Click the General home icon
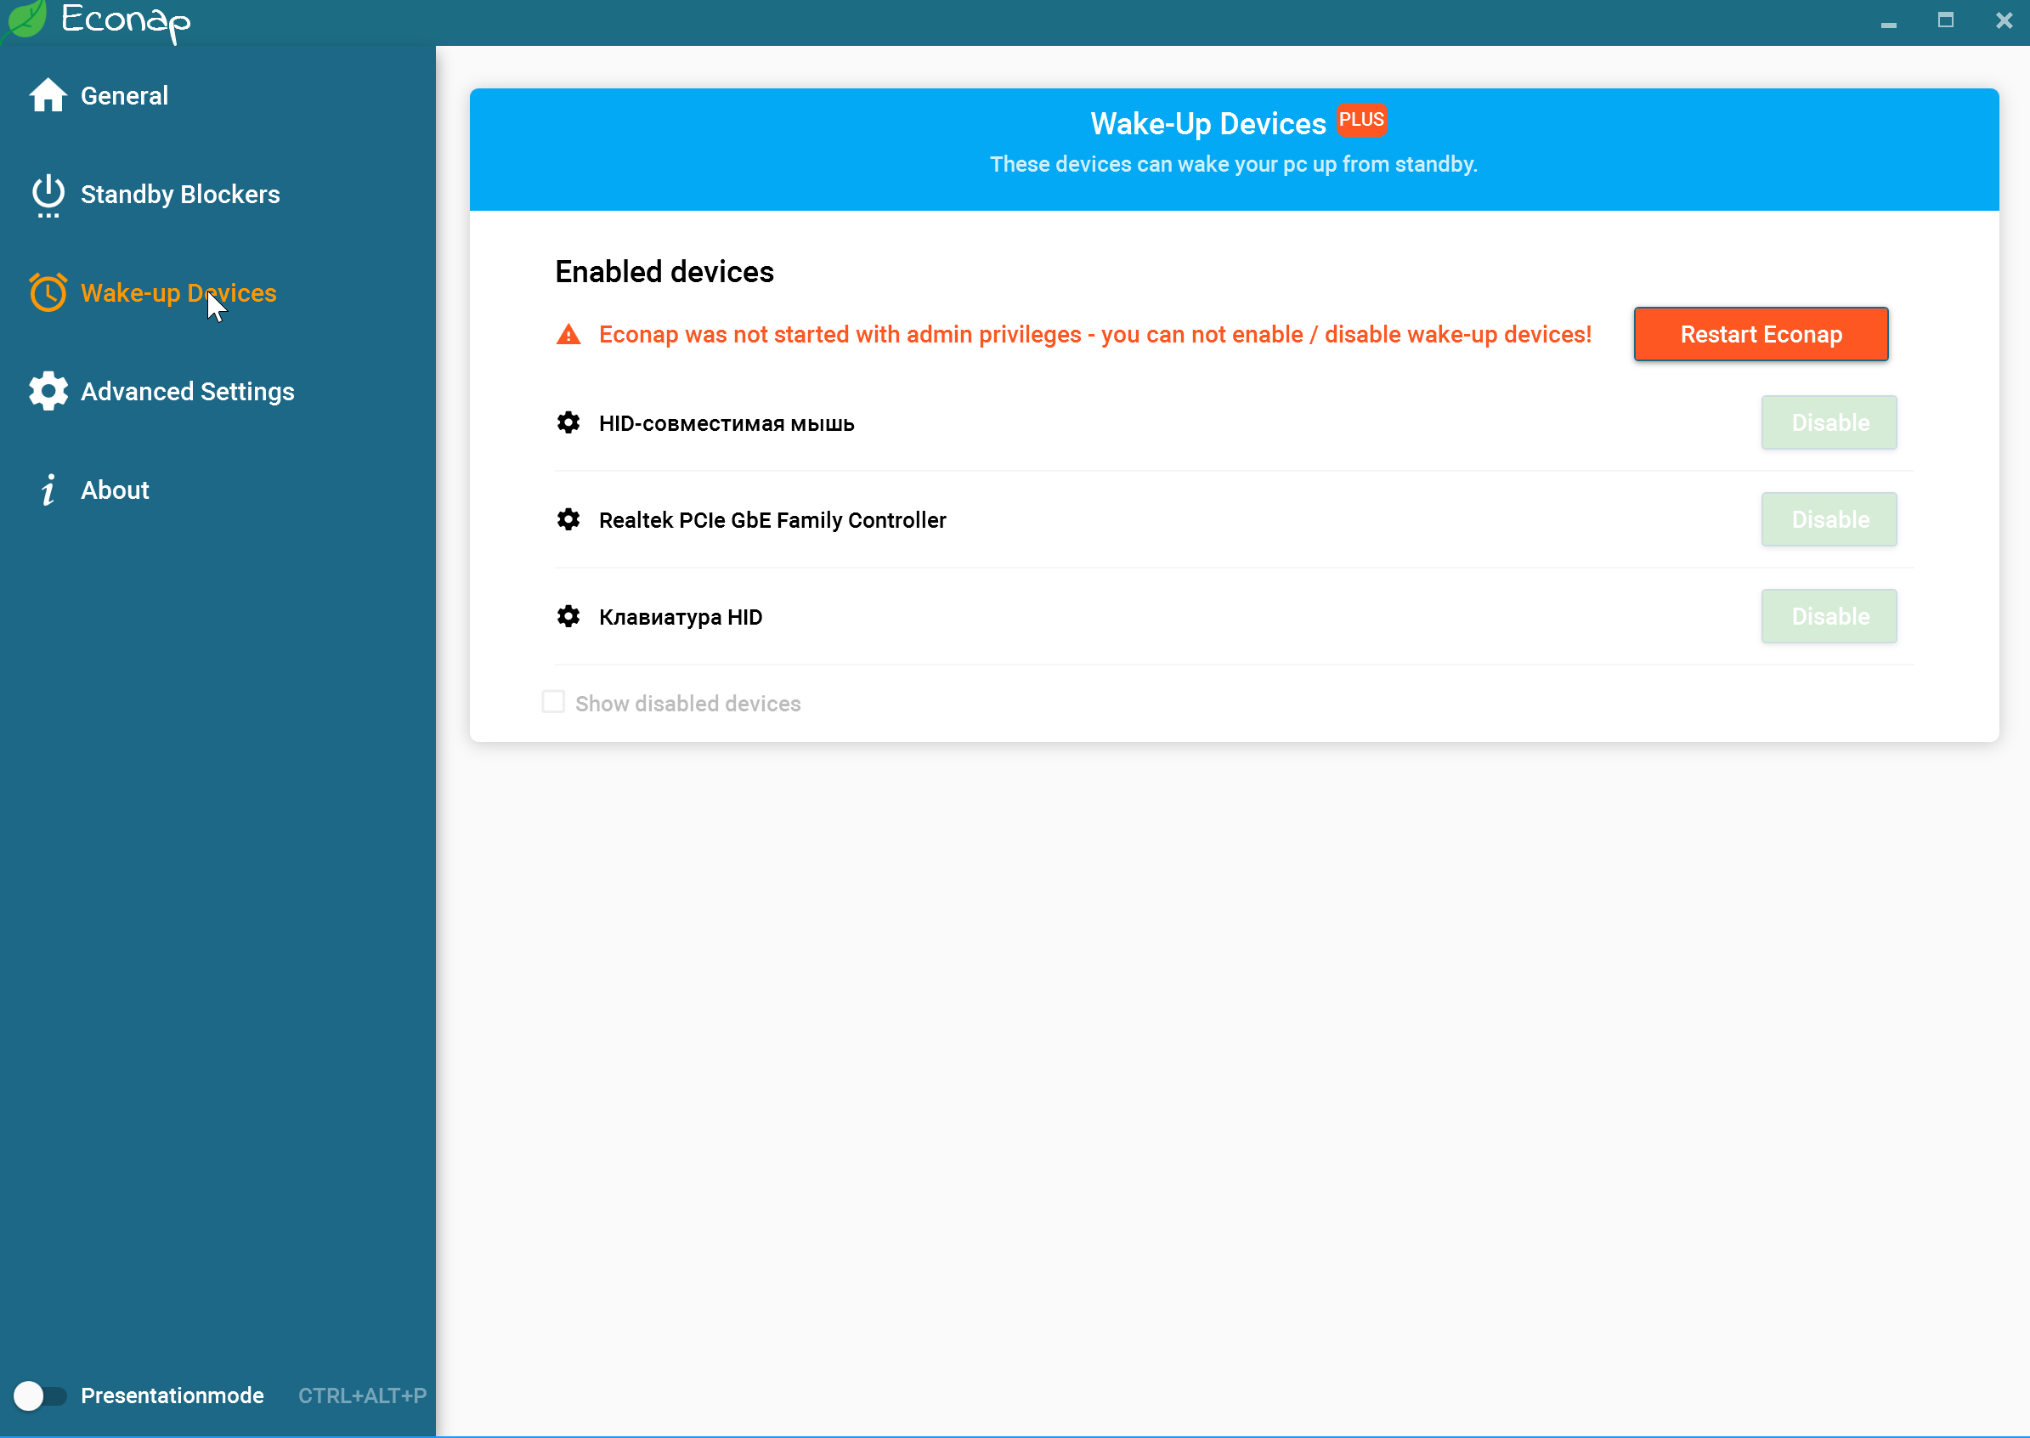2030x1438 pixels. [x=48, y=96]
